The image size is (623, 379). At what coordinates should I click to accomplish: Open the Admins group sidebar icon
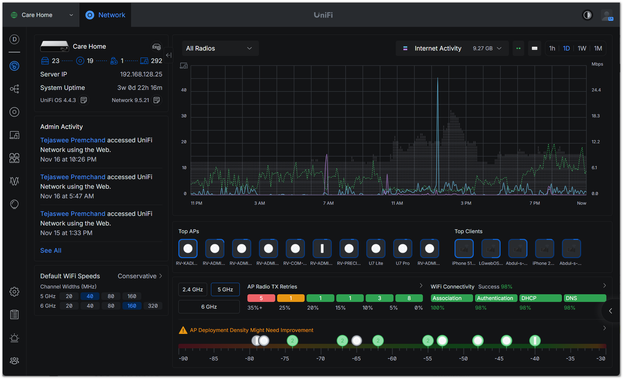(x=14, y=361)
